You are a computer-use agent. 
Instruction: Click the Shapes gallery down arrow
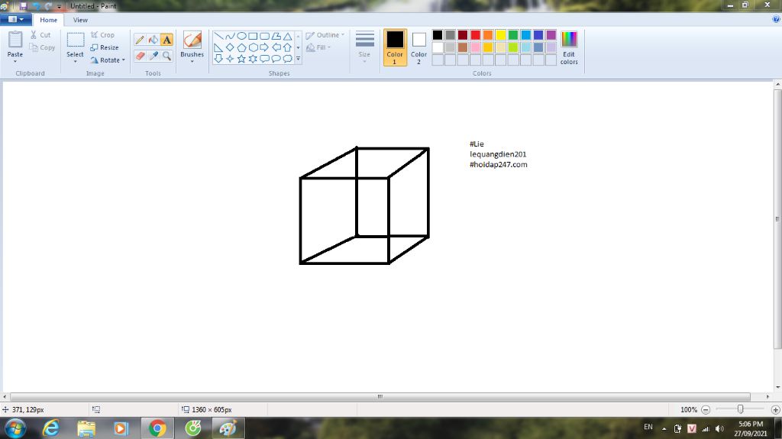coord(299,47)
